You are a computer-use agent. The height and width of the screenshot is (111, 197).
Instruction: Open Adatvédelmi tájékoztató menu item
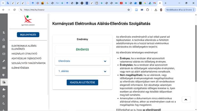[x=26, y=58]
